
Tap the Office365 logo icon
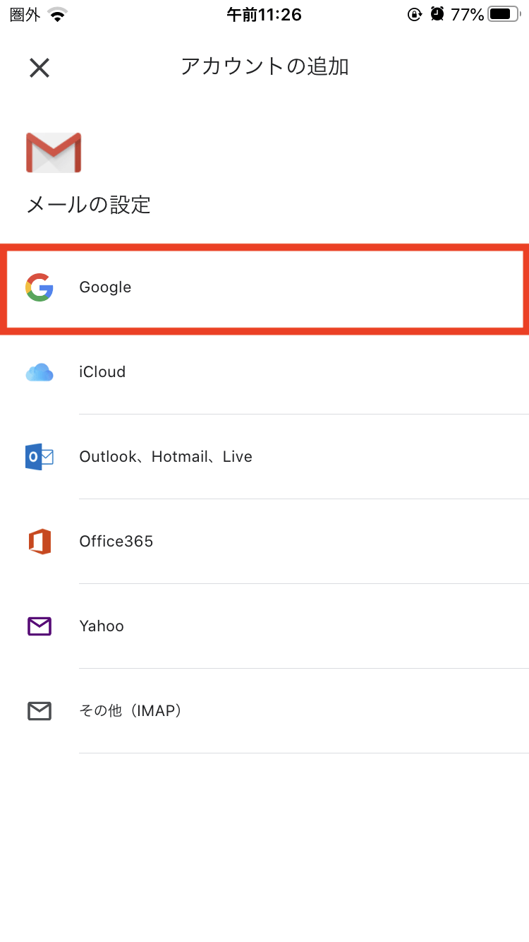[x=39, y=542]
